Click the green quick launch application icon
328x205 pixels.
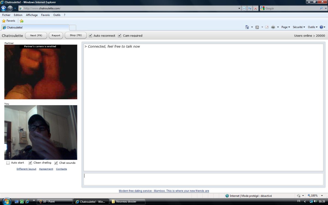coord(22,202)
